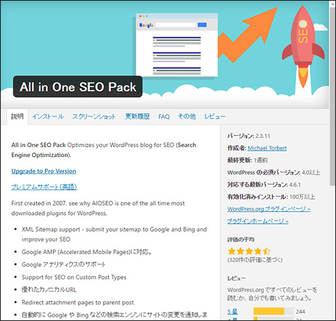Open the プラグインホームページ link
The width and height of the screenshot is (336, 321).
258,221
